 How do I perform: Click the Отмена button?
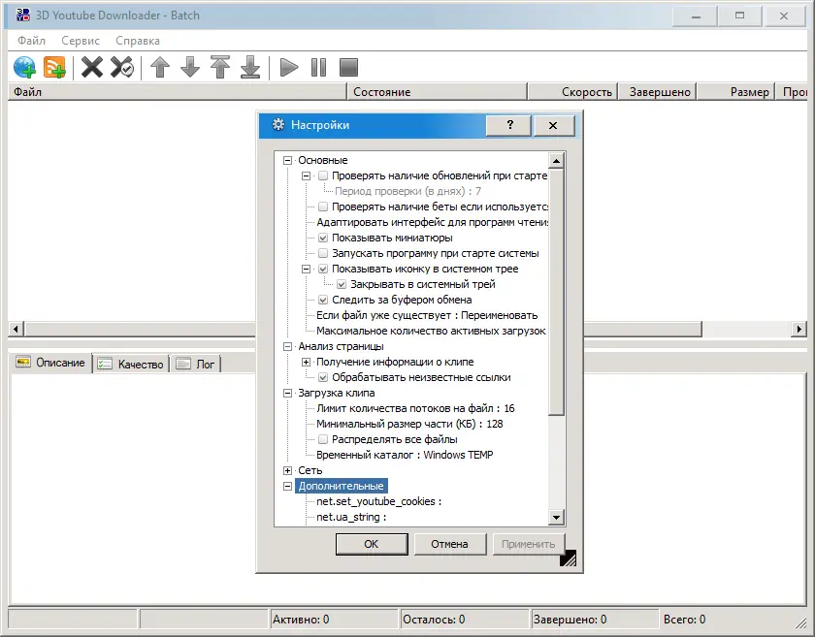pyautogui.click(x=449, y=544)
